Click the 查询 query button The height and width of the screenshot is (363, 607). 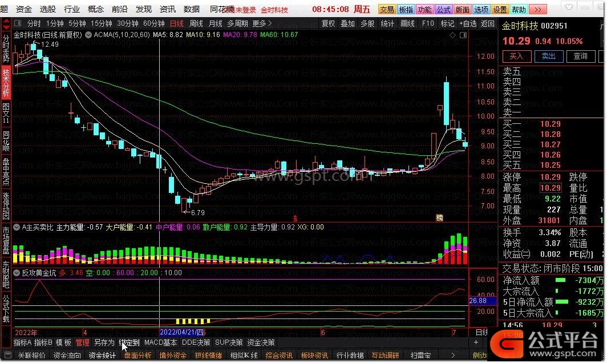point(581,56)
